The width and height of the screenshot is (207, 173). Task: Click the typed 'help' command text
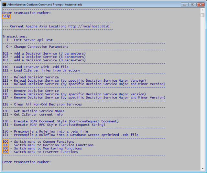(6, 16)
